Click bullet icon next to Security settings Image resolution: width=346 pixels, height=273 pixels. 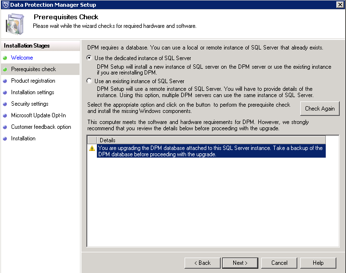point(5,104)
